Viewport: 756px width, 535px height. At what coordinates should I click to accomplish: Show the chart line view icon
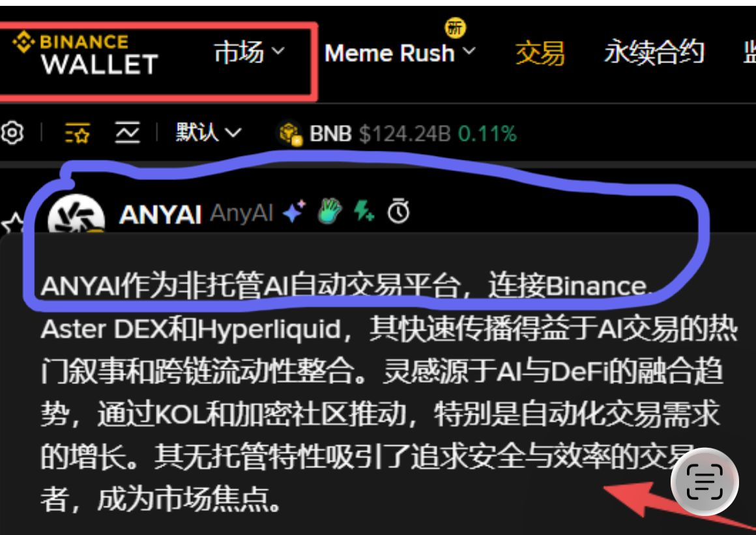pyautogui.click(x=127, y=132)
